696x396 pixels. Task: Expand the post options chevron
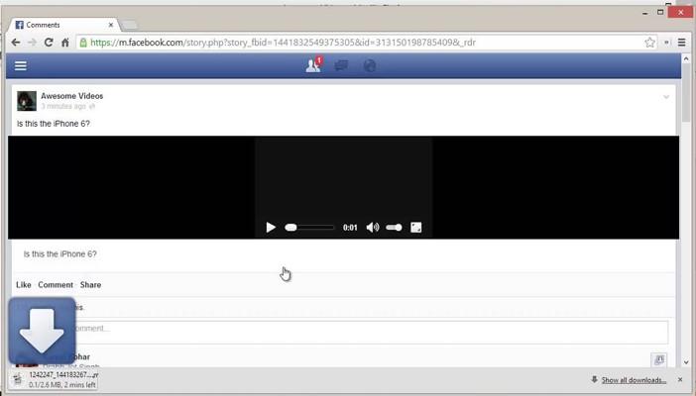click(666, 97)
